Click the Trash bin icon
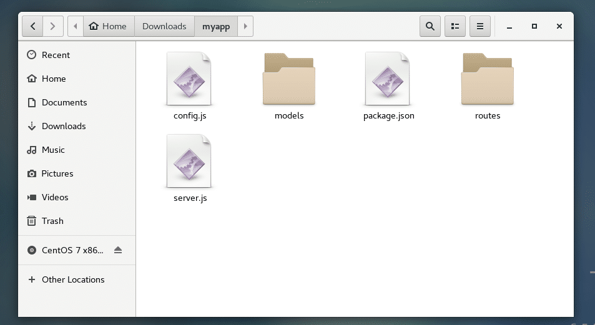595x325 pixels. point(31,221)
